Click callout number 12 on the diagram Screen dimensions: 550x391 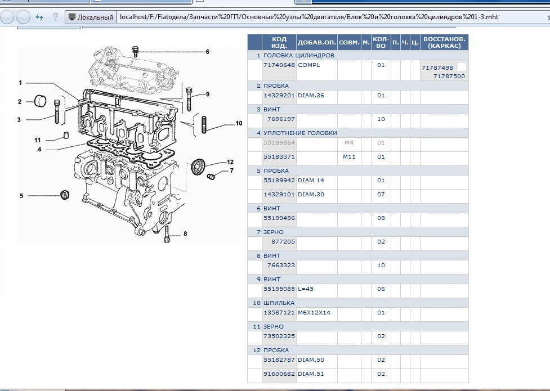pyautogui.click(x=230, y=162)
